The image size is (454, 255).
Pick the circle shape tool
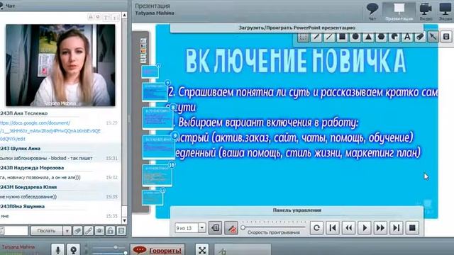355,37
